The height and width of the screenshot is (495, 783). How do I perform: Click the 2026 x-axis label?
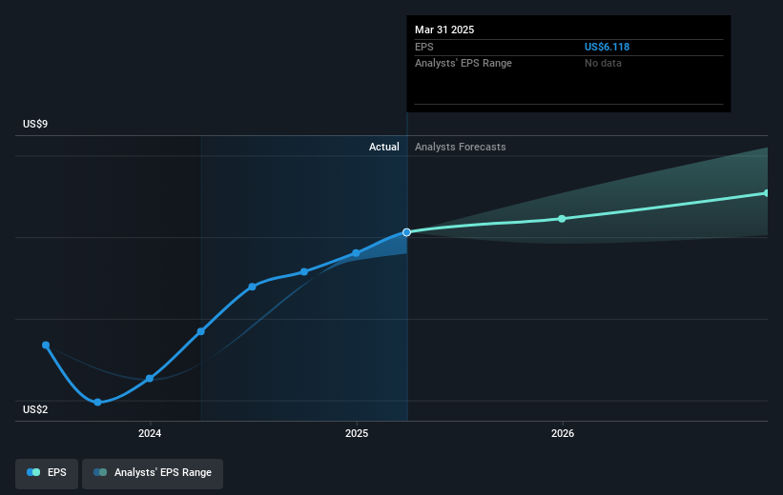click(x=563, y=433)
